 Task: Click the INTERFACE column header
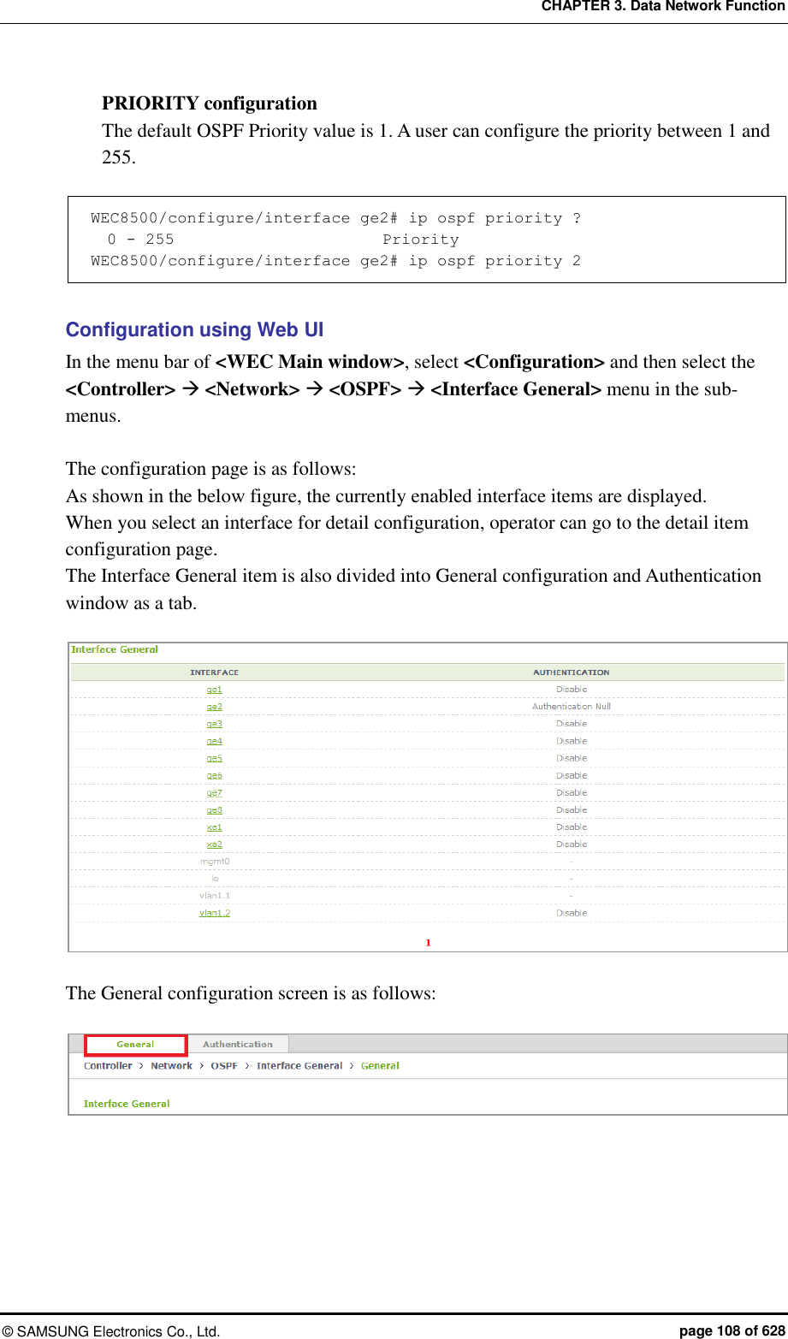(x=214, y=672)
